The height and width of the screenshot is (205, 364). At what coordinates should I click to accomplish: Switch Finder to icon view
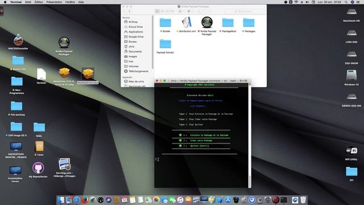pos(157,11)
